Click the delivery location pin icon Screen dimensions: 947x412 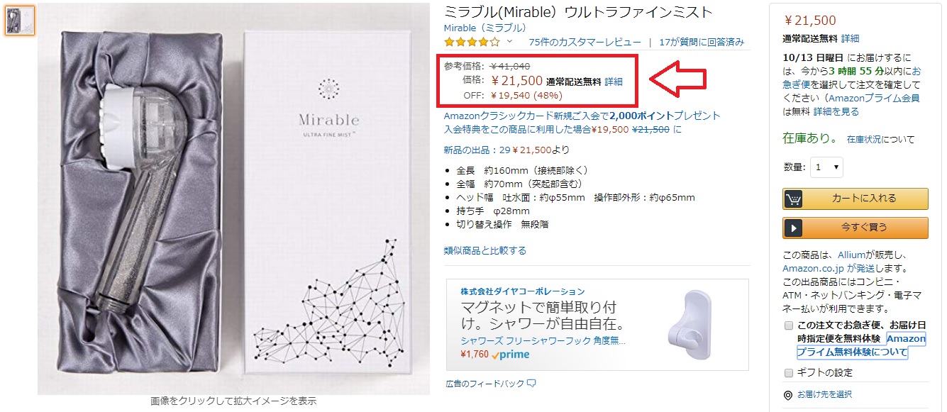[x=787, y=395]
